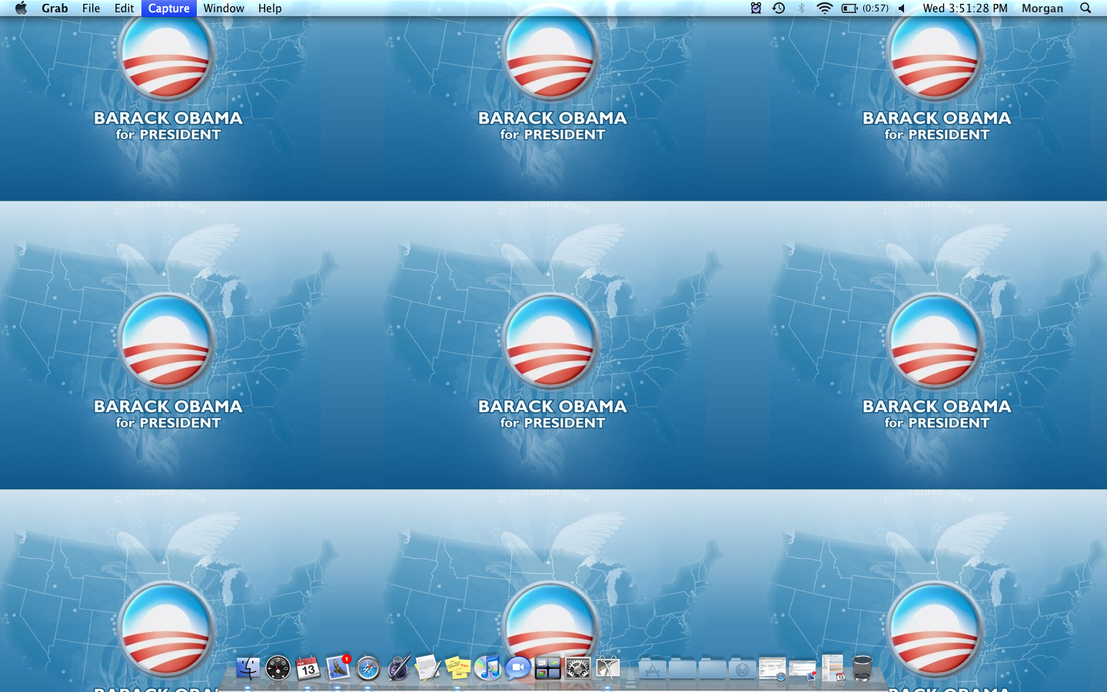
Task: Open the Edit menu
Action: click(x=124, y=8)
